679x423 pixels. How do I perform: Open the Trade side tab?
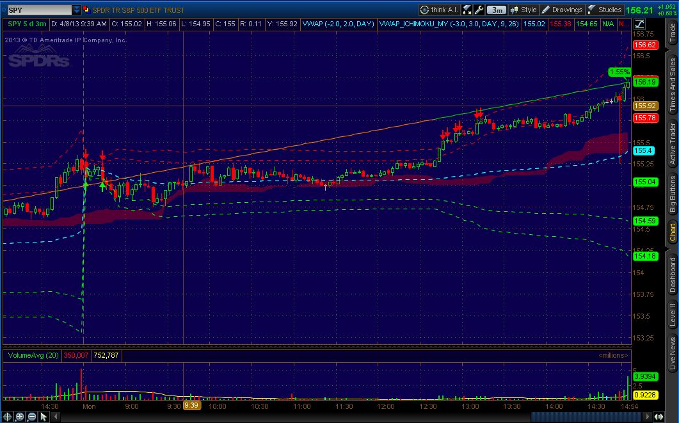[x=673, y=33]
